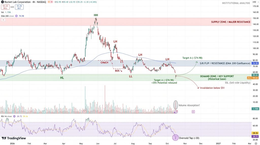Select the Invalidation below $51 text

click(212, 88)
